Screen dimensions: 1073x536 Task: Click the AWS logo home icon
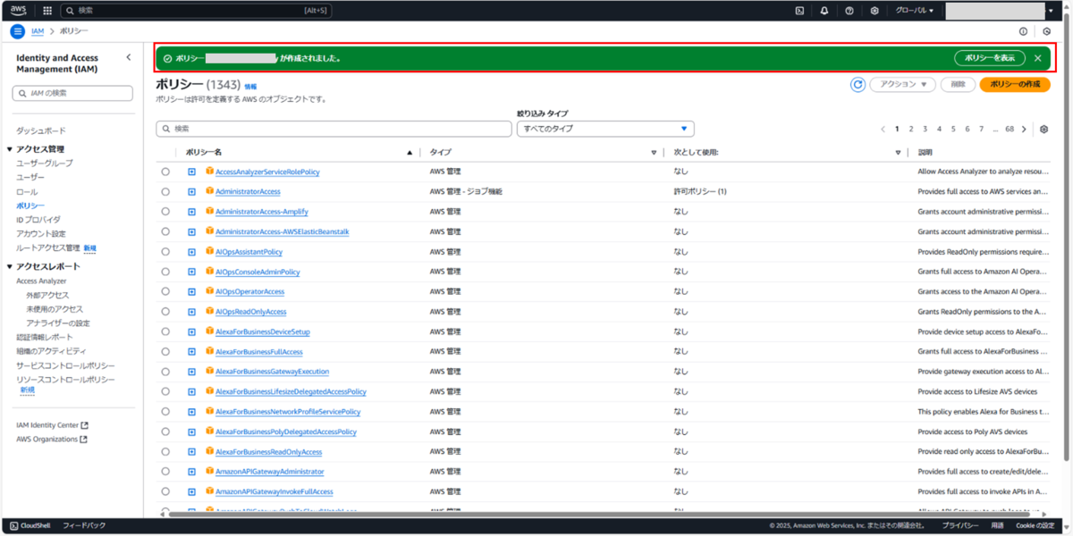19,11
